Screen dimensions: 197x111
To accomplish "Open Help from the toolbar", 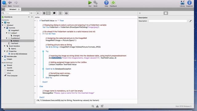I will click(x=106, y=3).
